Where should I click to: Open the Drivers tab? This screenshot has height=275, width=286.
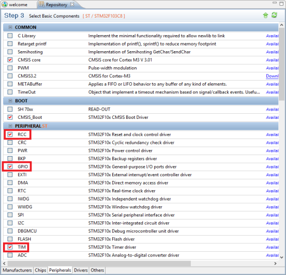pos(81,270)
